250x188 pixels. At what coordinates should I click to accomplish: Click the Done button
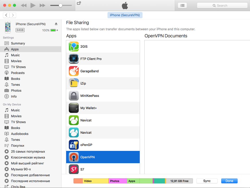click(x=229, y=181)
